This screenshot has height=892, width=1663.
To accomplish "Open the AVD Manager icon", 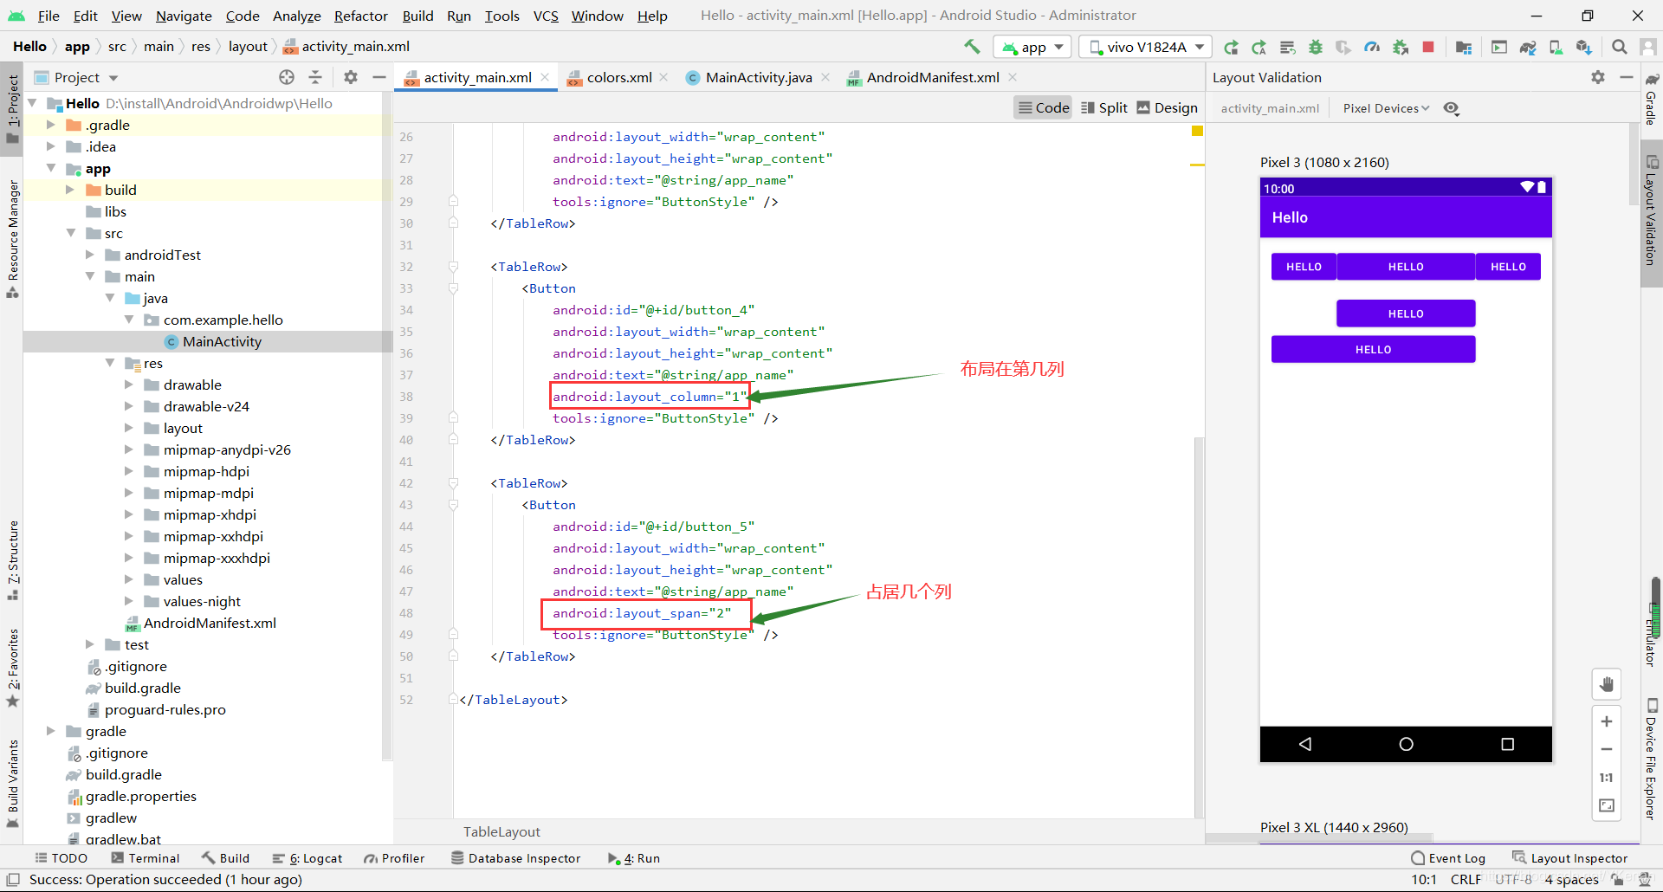I will 1556,47.
